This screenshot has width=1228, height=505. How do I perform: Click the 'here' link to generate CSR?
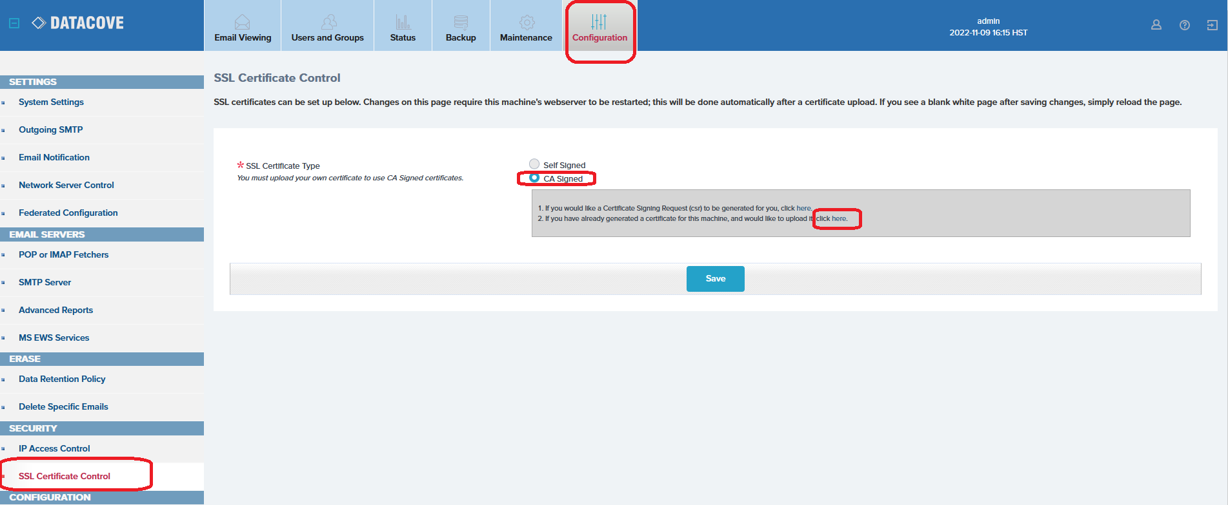tap(803, 208)
